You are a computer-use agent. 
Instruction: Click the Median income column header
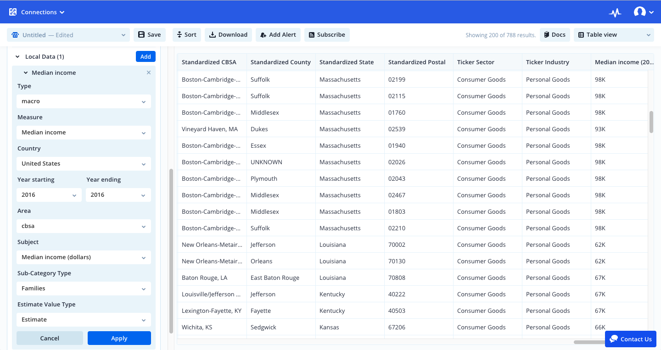(622, 62)
